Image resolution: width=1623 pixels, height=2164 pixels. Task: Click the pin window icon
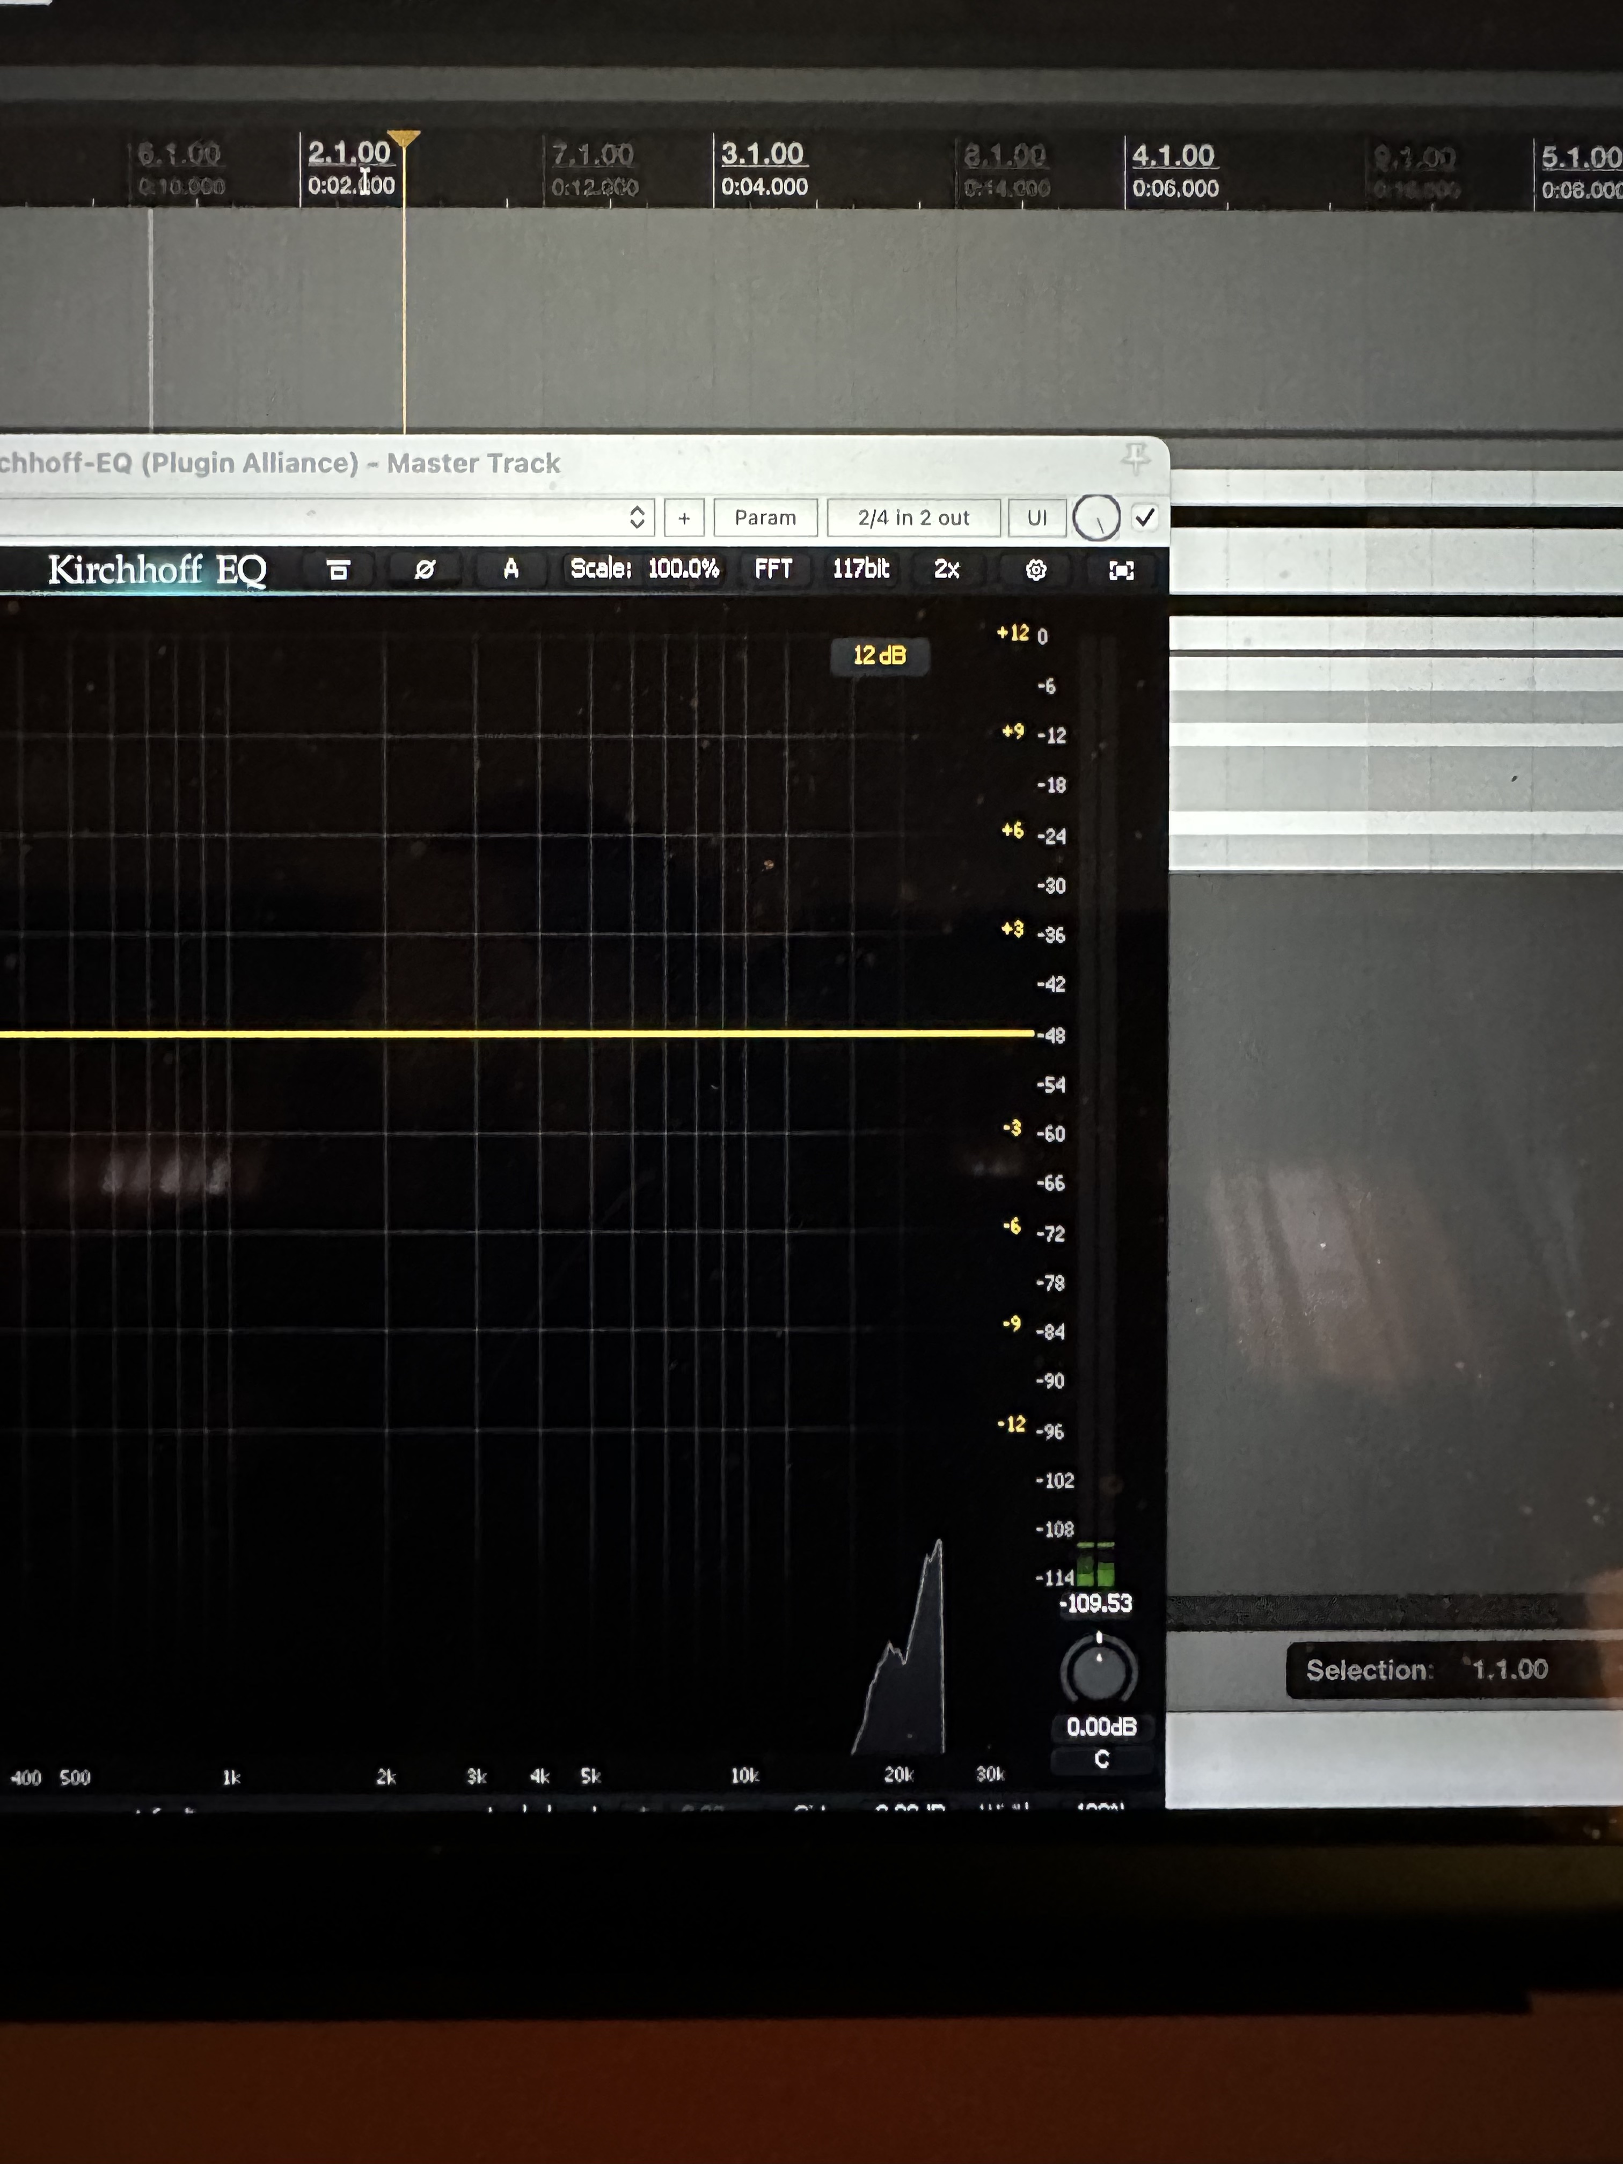point(1135,458)
